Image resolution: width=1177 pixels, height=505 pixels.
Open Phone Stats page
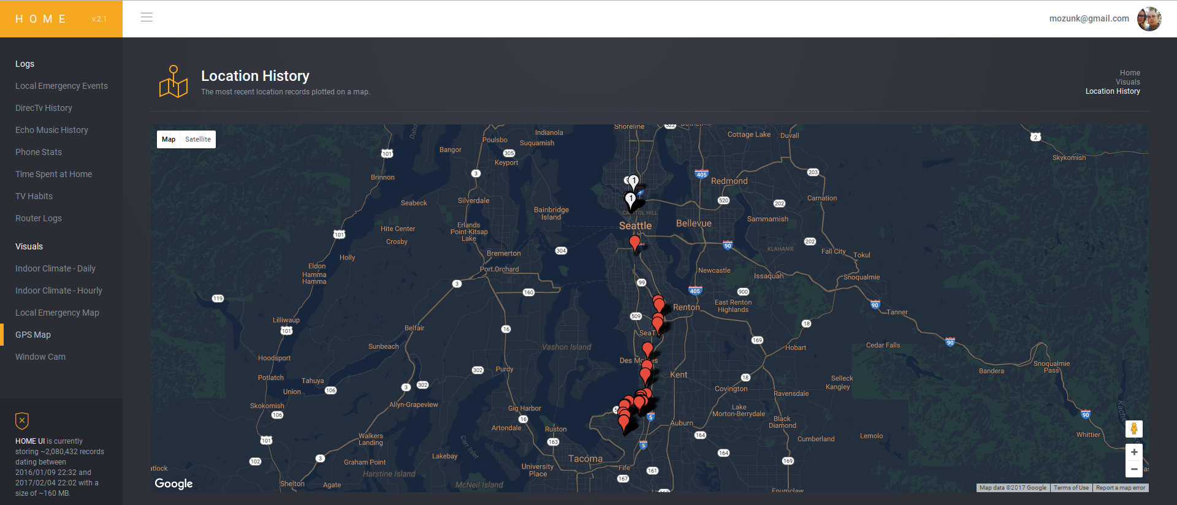tap(39, 152)
